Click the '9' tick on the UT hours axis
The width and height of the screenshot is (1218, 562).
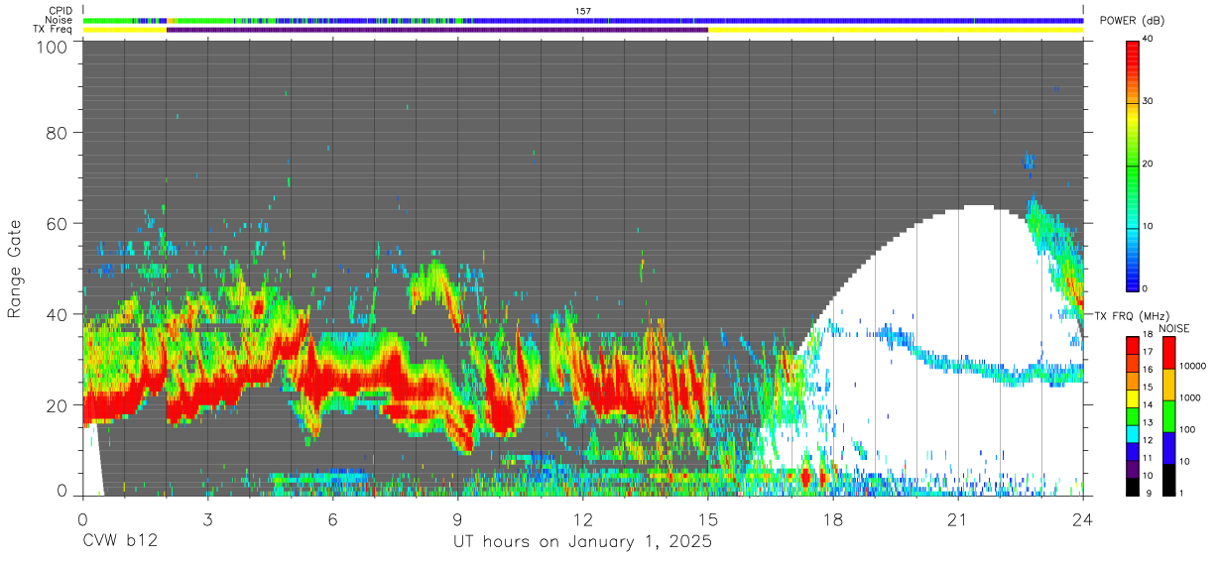click(x=458, y=519)
